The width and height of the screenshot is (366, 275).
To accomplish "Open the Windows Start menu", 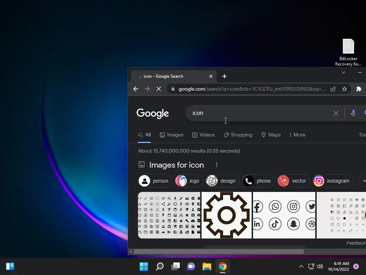I will [144, 266].
